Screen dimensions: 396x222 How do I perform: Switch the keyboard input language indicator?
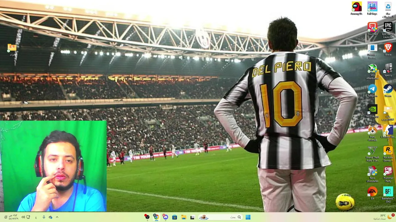(x=36, y=217)
